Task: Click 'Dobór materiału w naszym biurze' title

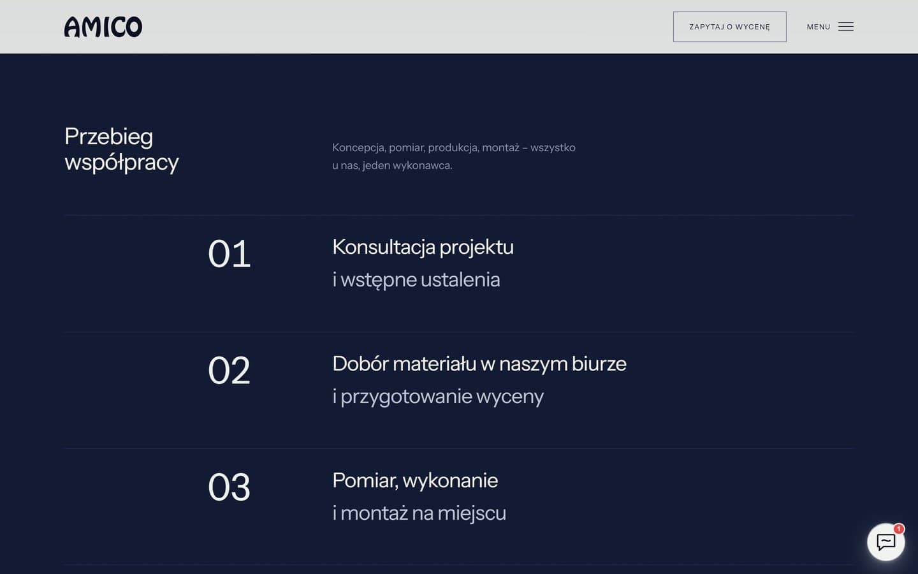Action: (479, 364)
